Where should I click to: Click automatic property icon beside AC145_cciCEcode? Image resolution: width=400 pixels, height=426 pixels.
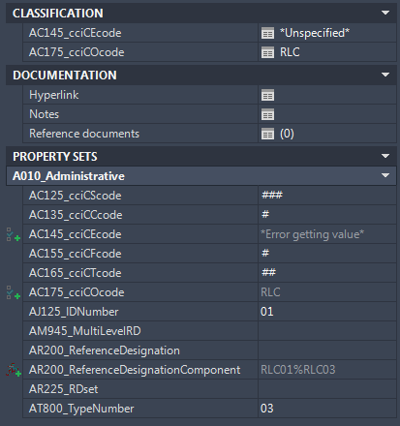click(14, 234)
